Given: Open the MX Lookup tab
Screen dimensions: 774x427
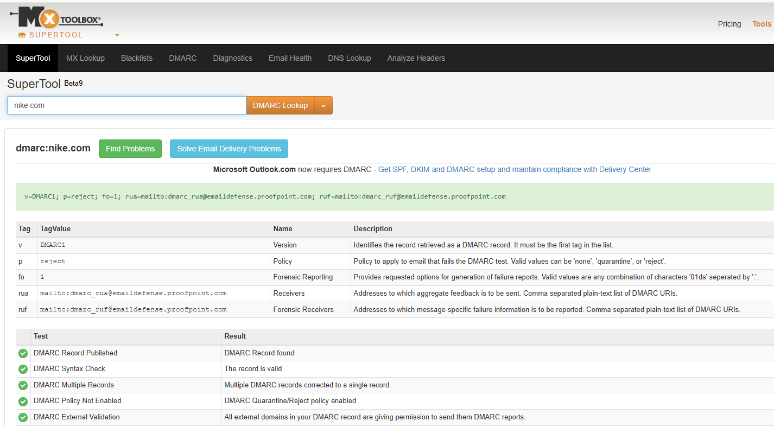Looking at the screenshot, I should 85,58.
